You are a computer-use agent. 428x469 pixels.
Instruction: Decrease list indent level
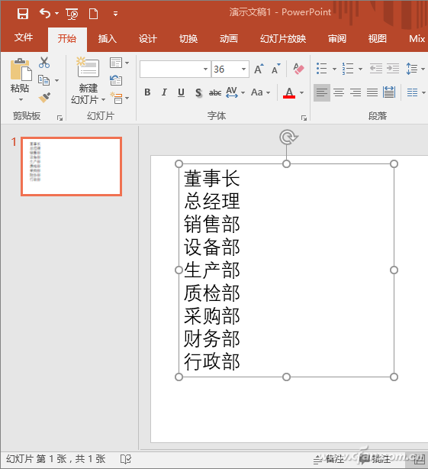point(375,69)
